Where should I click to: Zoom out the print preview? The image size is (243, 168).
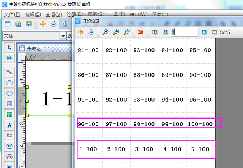105,32
